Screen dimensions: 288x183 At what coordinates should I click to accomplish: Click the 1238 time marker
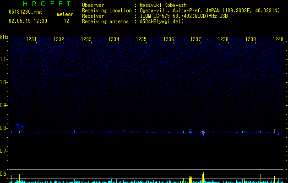tap(223, 39)
